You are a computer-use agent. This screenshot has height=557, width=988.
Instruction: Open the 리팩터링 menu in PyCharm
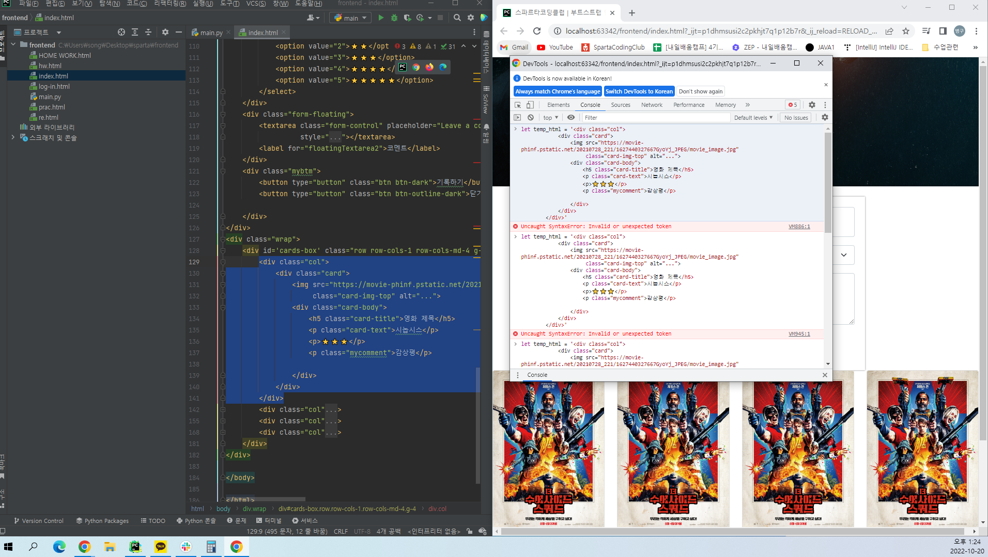click(x=170, y=4)
